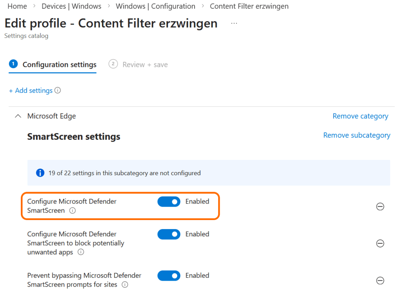Disable Configure Microsoft Defender SmartScreen toggle
This screenshot has height=300, width=402.
169,202
